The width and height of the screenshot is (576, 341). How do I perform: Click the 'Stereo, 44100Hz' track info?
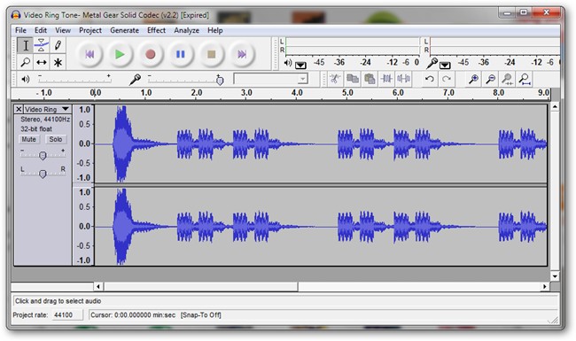(x=45, y=120)
